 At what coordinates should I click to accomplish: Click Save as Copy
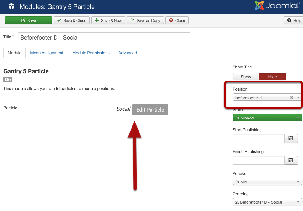coord(145,20)
